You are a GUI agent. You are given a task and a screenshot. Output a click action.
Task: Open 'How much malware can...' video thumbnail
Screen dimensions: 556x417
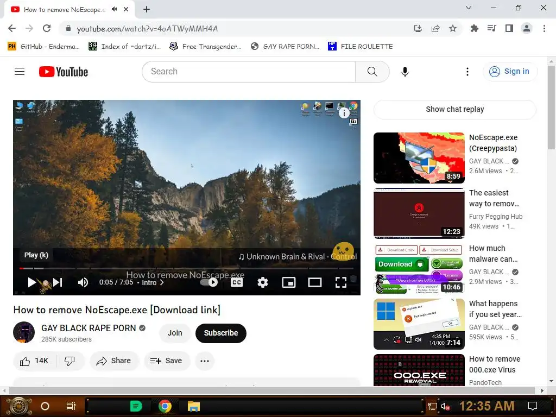click(419, 268)
